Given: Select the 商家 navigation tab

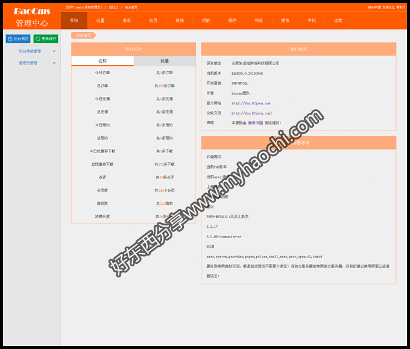Looking at the screenshot, I should [x=127, y=20].
